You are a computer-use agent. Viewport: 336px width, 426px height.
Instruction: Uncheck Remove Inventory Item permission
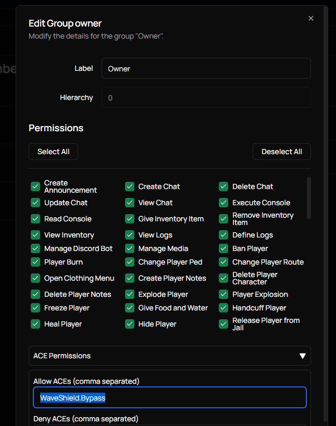223,219
